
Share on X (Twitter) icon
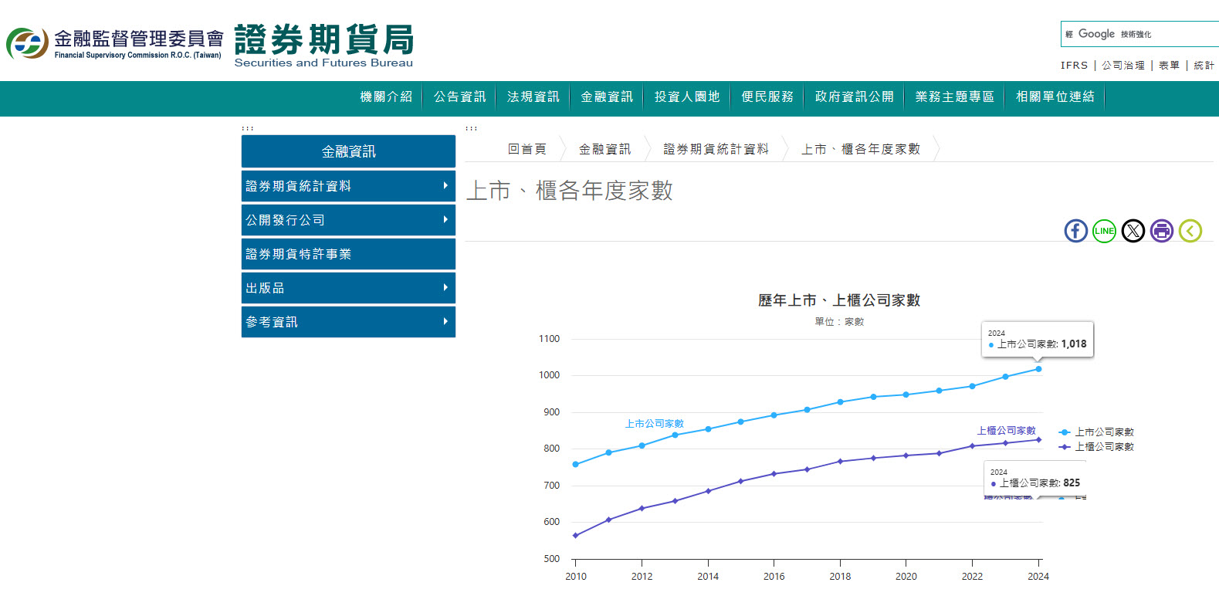[x=1133, y=231]
